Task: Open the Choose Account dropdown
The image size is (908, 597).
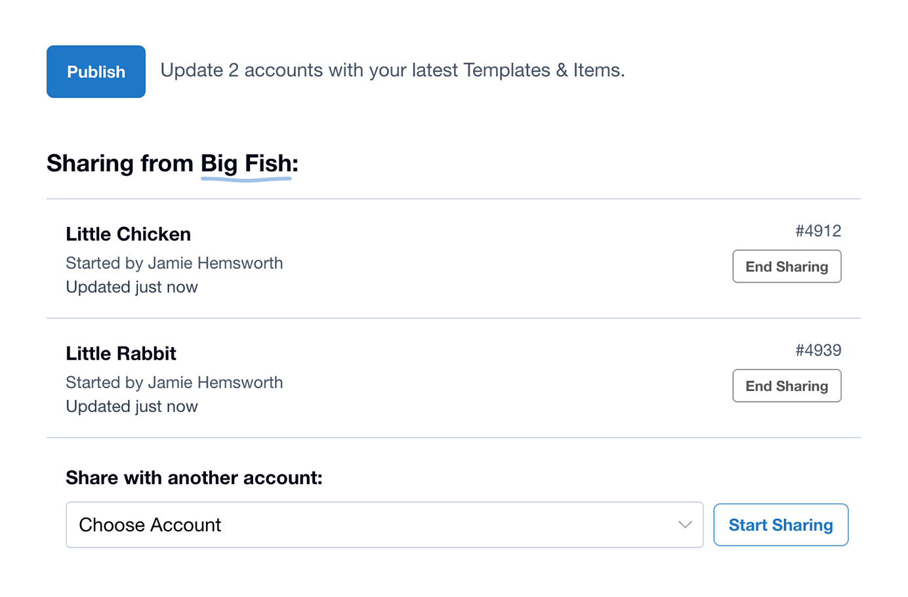Action: point(384,524)
